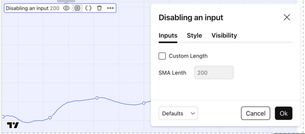The width and height of the screenshot is (305, 134).
Task: Enable the Custom Length checkbox
Action: [x=162, y=56]
